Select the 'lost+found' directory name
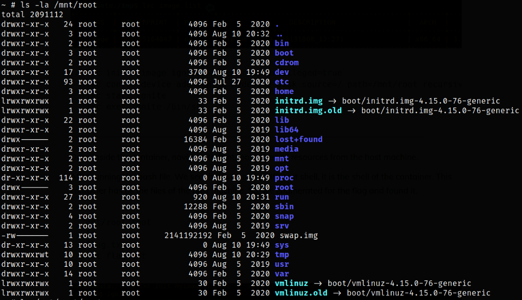The width and height of the screenshot is (522, 300). pos(299,140)
